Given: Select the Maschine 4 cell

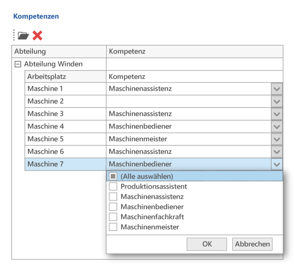Looking at the screenshot, I should (66, 126).
